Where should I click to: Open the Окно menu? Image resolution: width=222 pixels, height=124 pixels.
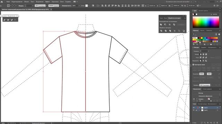(x=62, y=2)
